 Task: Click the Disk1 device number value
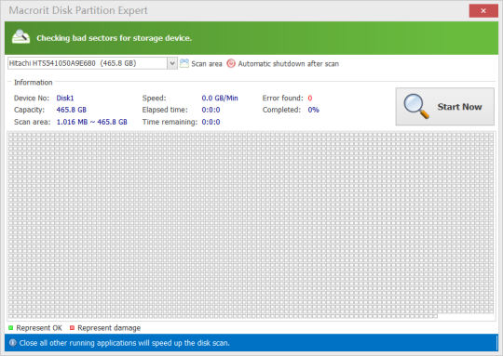coord(65,98)
